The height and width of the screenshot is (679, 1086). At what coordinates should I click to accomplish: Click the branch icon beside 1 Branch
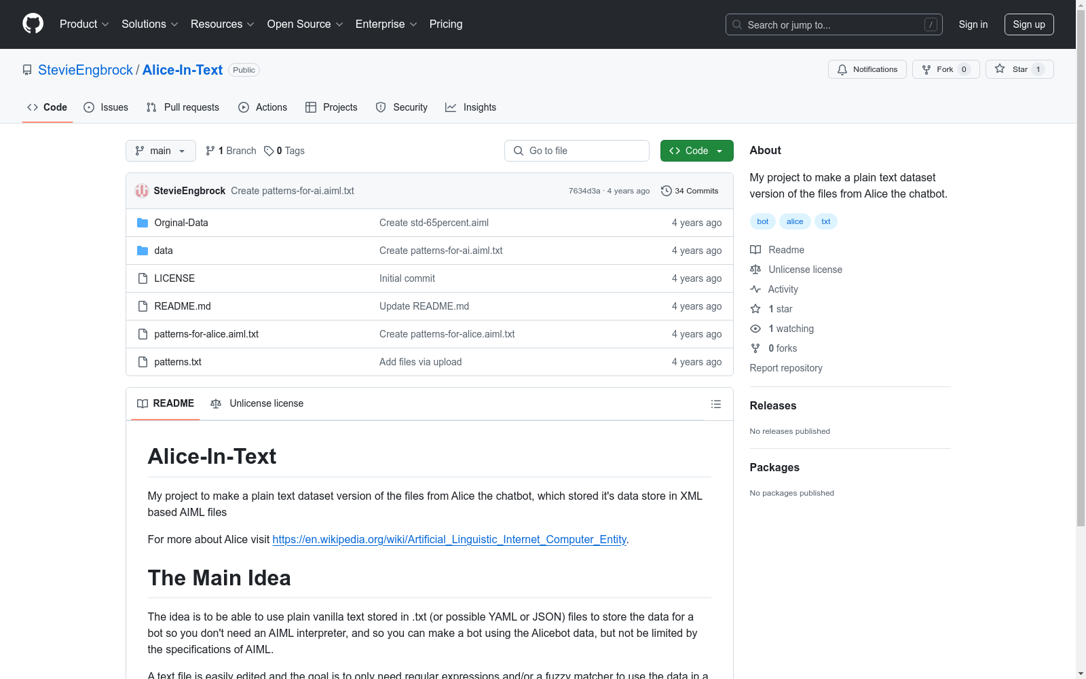(210, 151)
